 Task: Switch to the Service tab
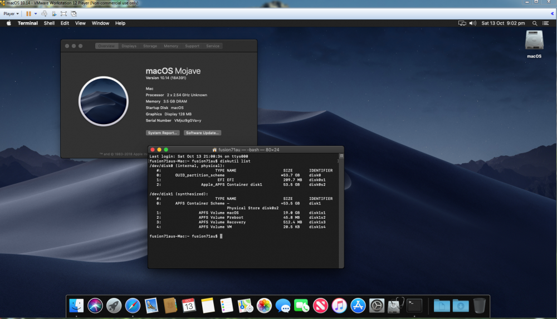[x=213, y=46]
